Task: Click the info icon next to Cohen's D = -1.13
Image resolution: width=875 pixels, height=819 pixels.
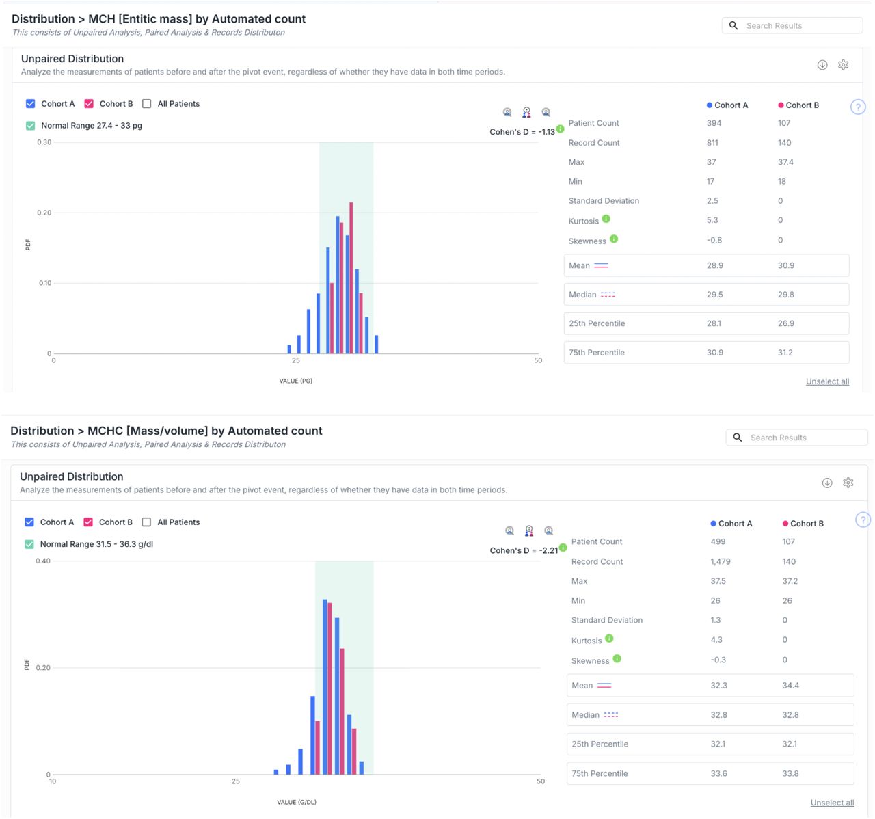Action: point(561,129)
